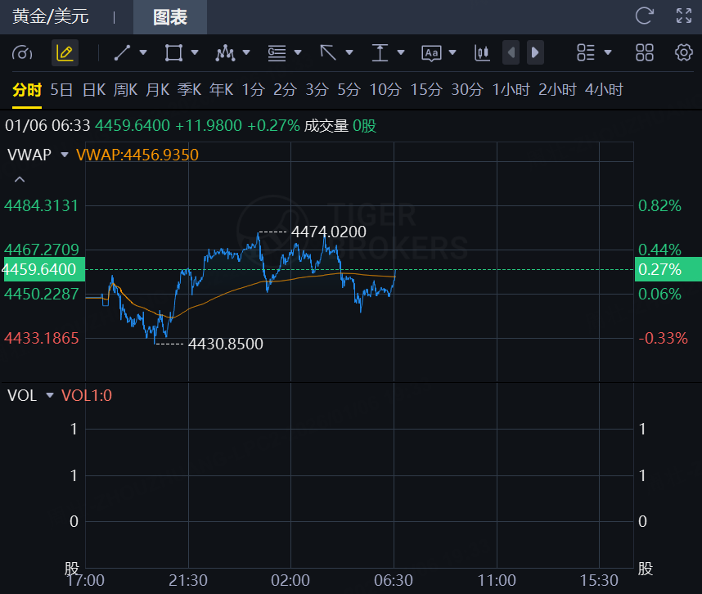Step chart backward with left arrow
Screen dimensions: 702x594
[511, 53]
